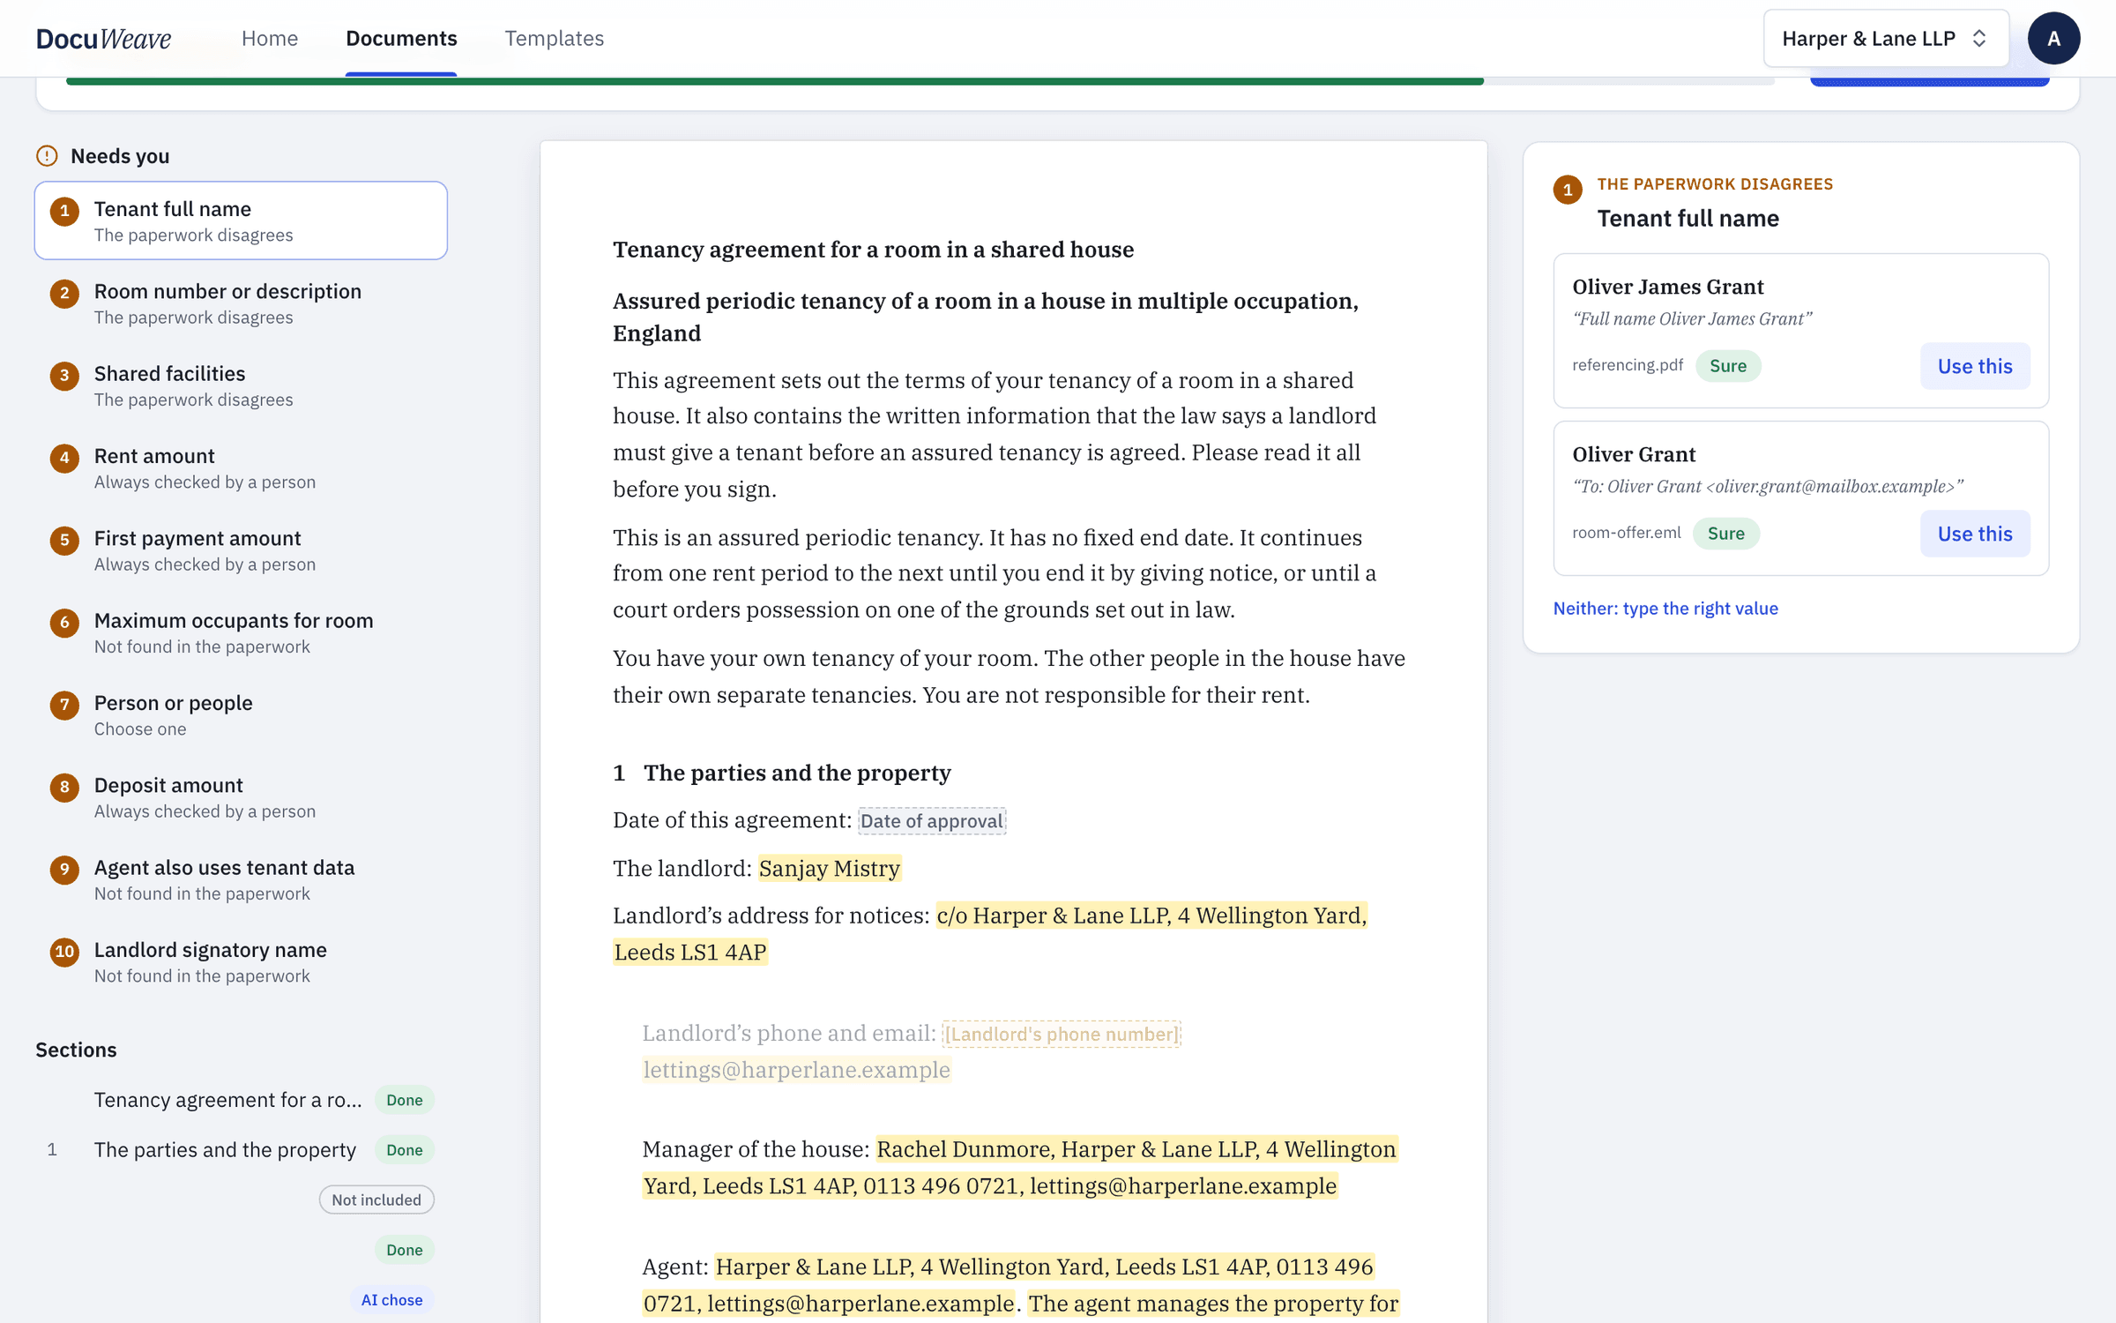Click the green completion progress bar
Screen dimensions: 2116x1323
click(775, 81)
